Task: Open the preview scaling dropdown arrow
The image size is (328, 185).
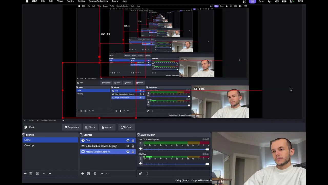Action: click(x=63, y=121)
